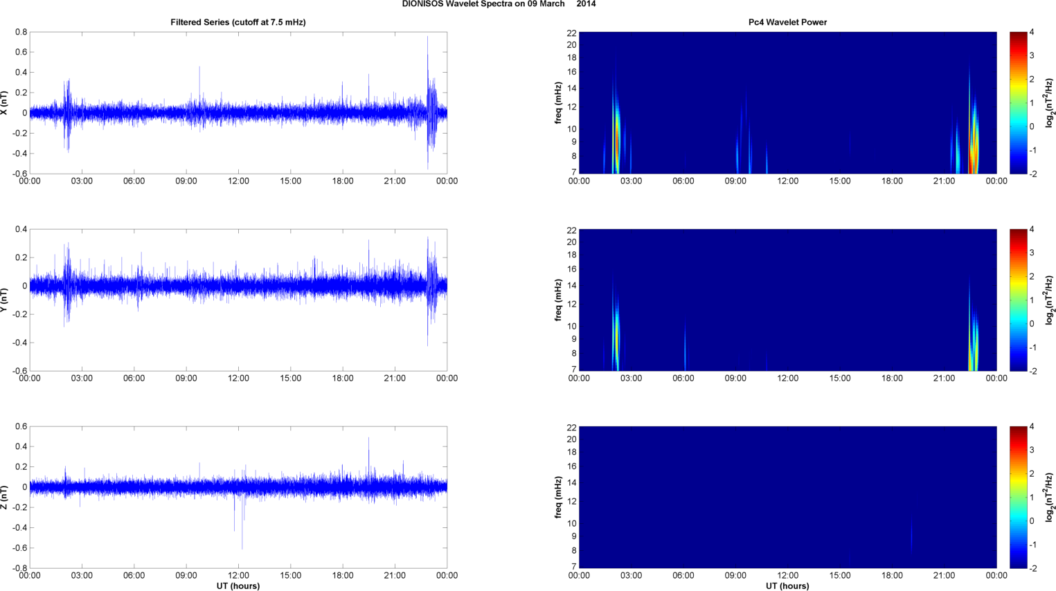This screenshot has height=591, width=1056.
Task: Click the colorbar beside the bottom spectrogram
Action: 1018,497
